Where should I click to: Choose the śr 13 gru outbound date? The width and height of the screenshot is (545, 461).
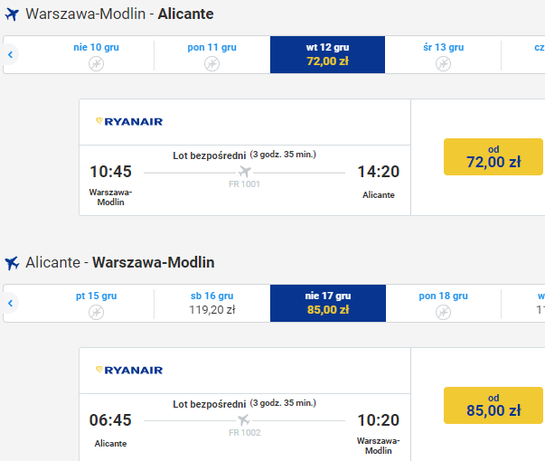443,54
